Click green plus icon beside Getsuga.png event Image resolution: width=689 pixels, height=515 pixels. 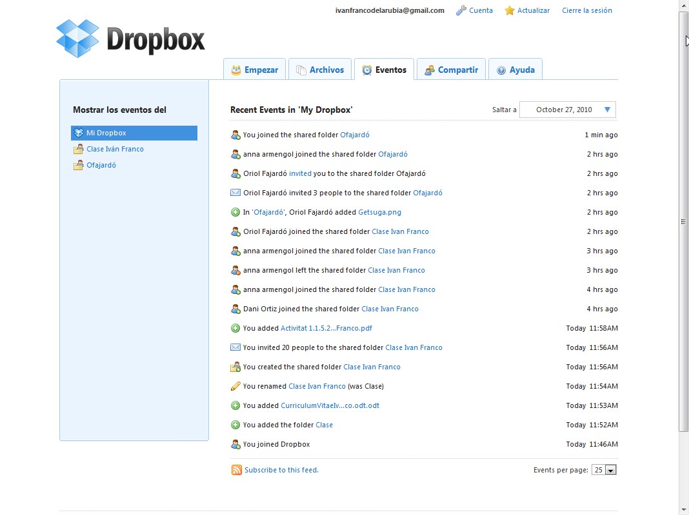tap(235, 212)
